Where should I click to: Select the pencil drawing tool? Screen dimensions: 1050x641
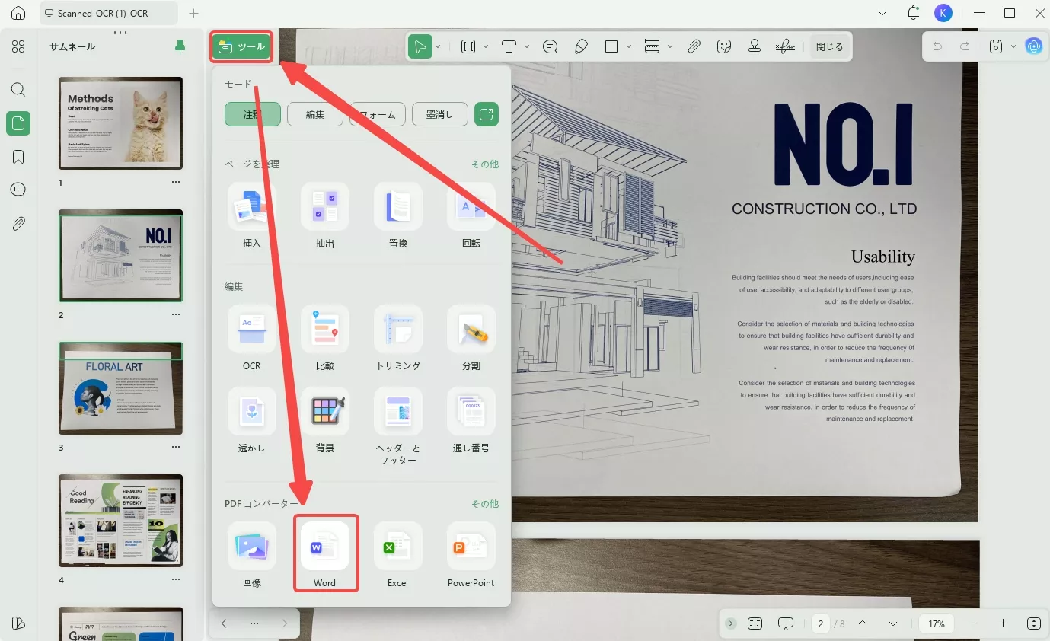[x=581, y=47]
